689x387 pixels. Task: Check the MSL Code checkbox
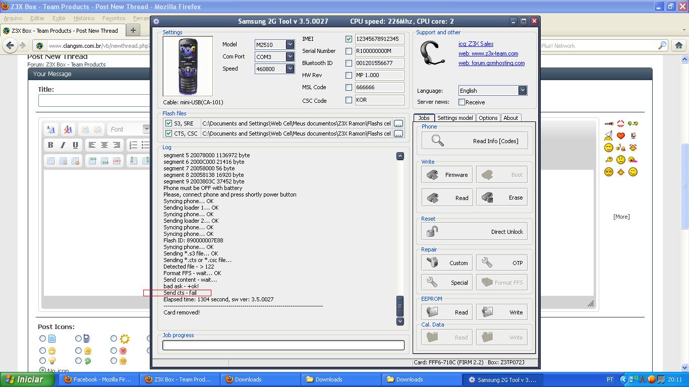[349, 88]
